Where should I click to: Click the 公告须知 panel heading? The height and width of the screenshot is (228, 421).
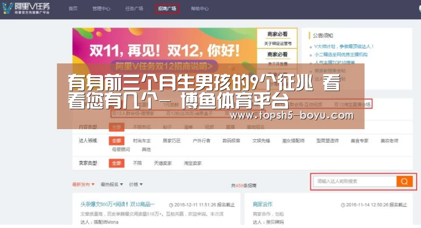323,35
